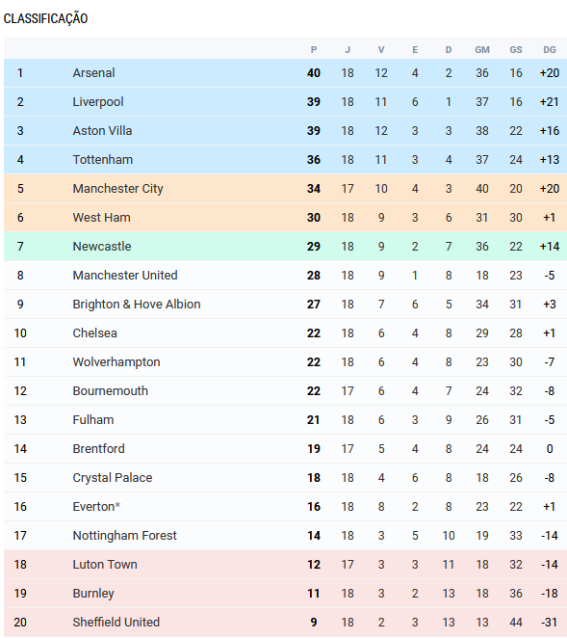Select the GS goals conceded header
This screenshot has height=638, width=567.
click(x=516, y=50)
